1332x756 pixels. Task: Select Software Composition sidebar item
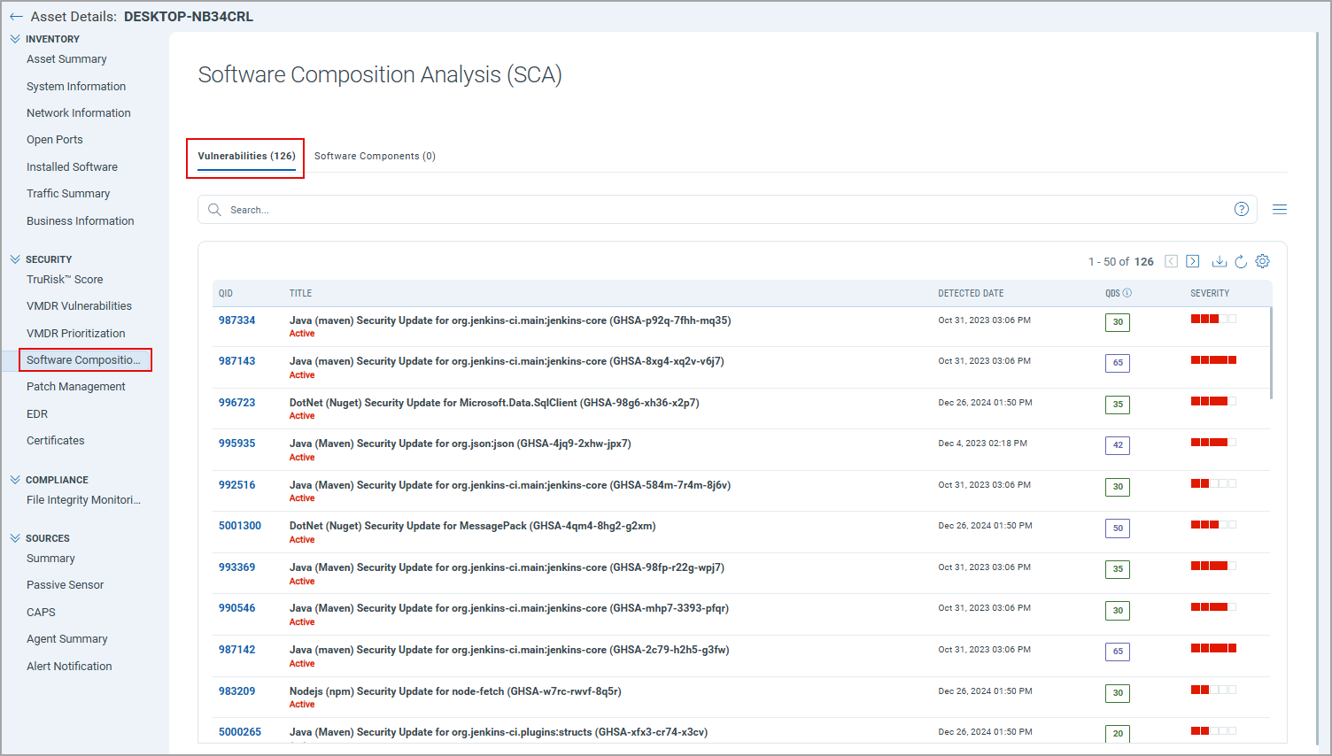(x=85, y=360)
